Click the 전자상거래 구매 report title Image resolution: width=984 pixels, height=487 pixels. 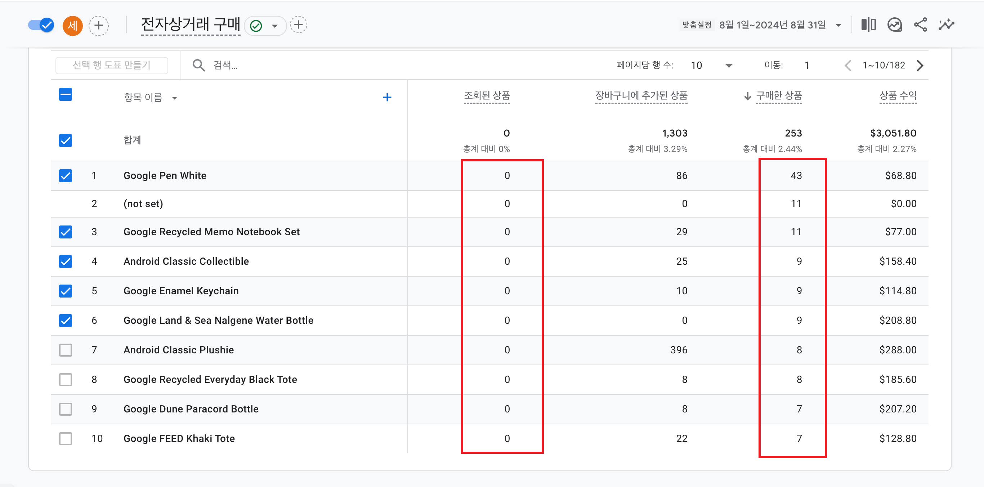pos(191,25)
